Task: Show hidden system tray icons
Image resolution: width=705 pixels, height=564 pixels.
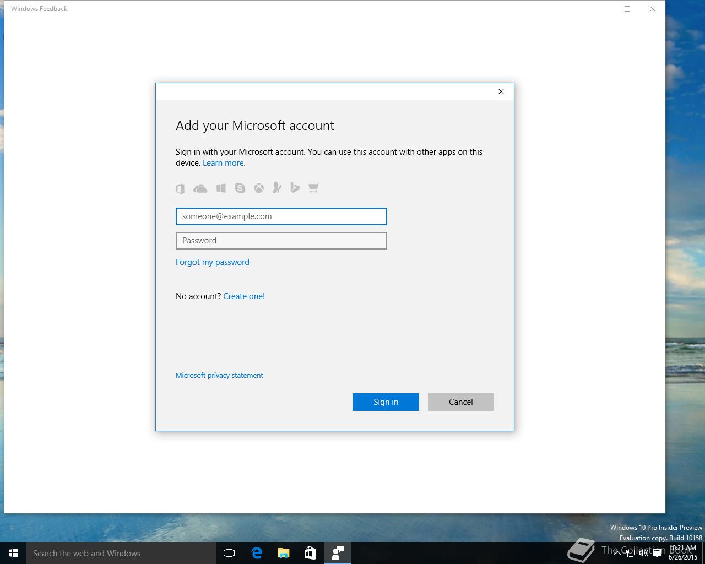Action: 617,554
